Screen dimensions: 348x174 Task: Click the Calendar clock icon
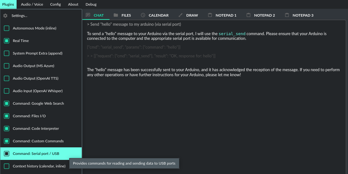[143, 15]
